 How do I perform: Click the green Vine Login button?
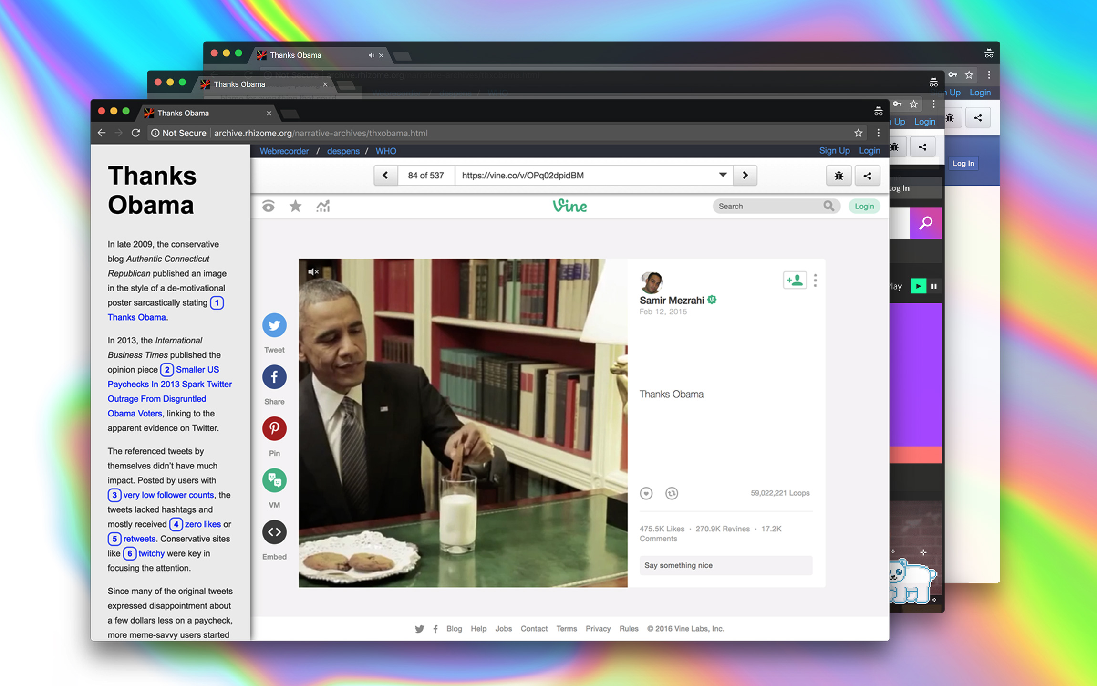(x=864, y=206)
